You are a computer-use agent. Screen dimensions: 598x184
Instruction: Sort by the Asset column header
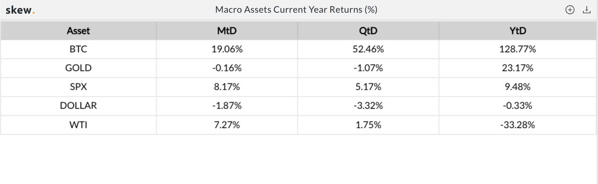[x=78, y=31]
